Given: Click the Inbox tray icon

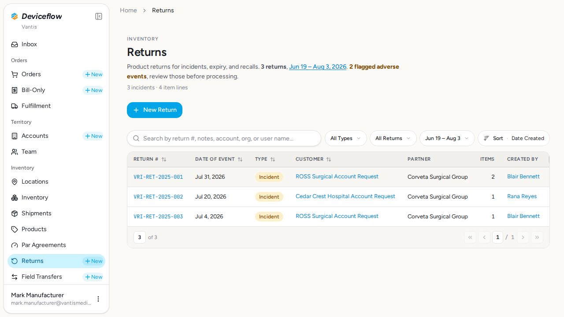Looking at the screenshot, I should point(15,44).
